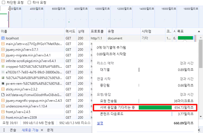Enable the 타사 요청 checkbox
203x133 pixels.
coord(29,2)
